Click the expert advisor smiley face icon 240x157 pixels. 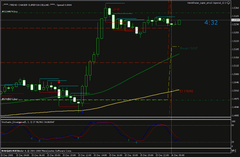click(x=228, y=3)
